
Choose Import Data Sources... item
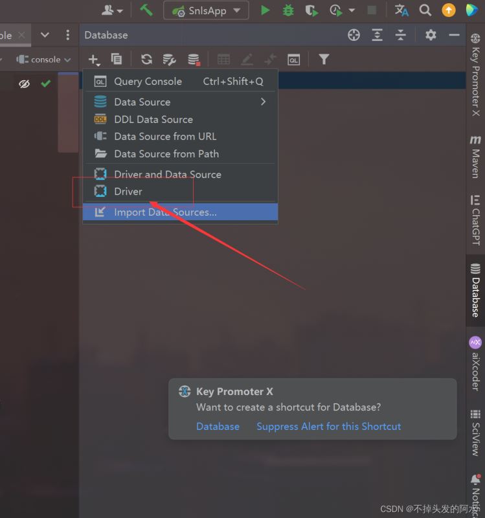pyautogui.click(x=180, y=212)
